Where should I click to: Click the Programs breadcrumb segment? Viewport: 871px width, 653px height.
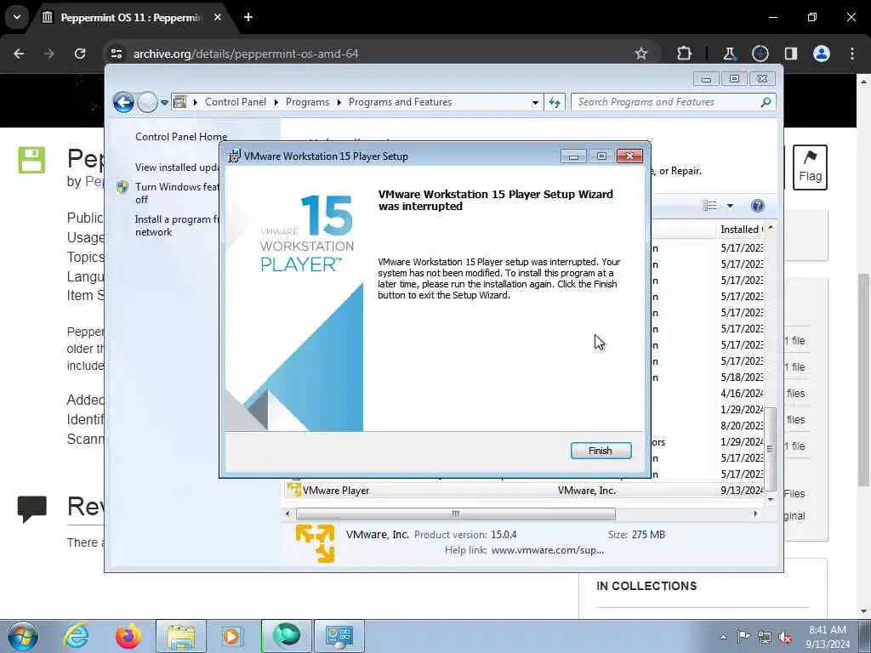tap(307, 102)
